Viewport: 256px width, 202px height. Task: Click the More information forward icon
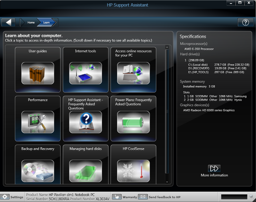tap(214, 168)
